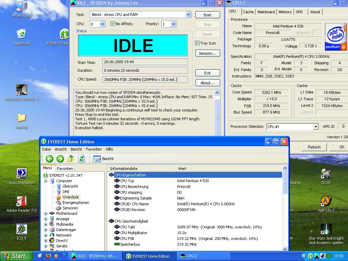Viewport: 348px width, 261px height.
Task: Click the Start button in SP2004
Action: pos(208,15)
